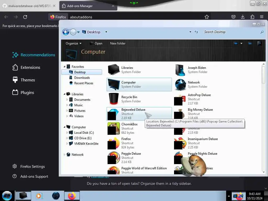
Task: Open the Organize dropdown menu
Action: tap(74, 43)
